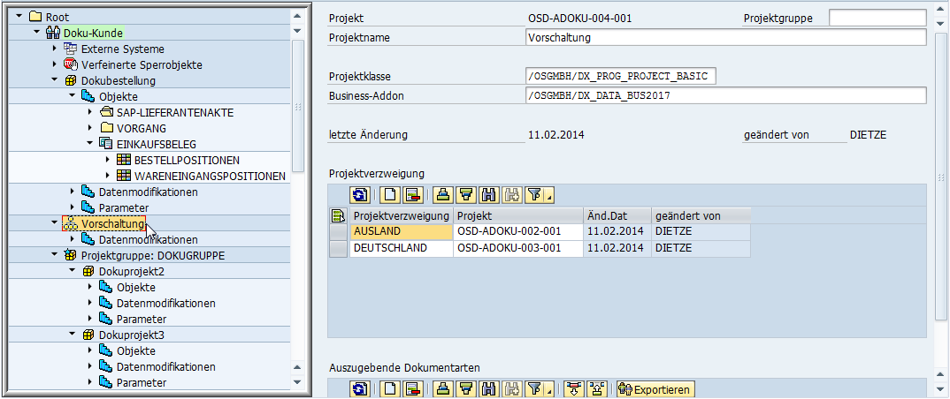Image resolution: width=950 pixels, height=399 pixels.
Task: Click refresh icon in Auszugebende Dokumentarten toolbar
Action: point(359,389)
